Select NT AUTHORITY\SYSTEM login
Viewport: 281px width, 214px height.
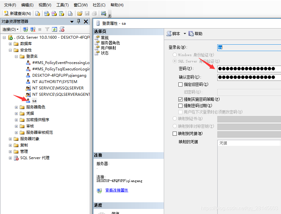click(x=55, y=82)
